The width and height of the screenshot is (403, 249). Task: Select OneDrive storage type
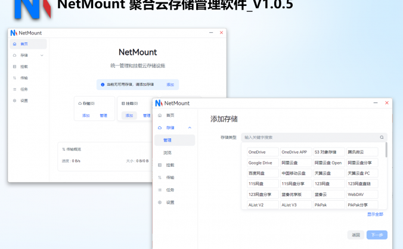[263, 152]
